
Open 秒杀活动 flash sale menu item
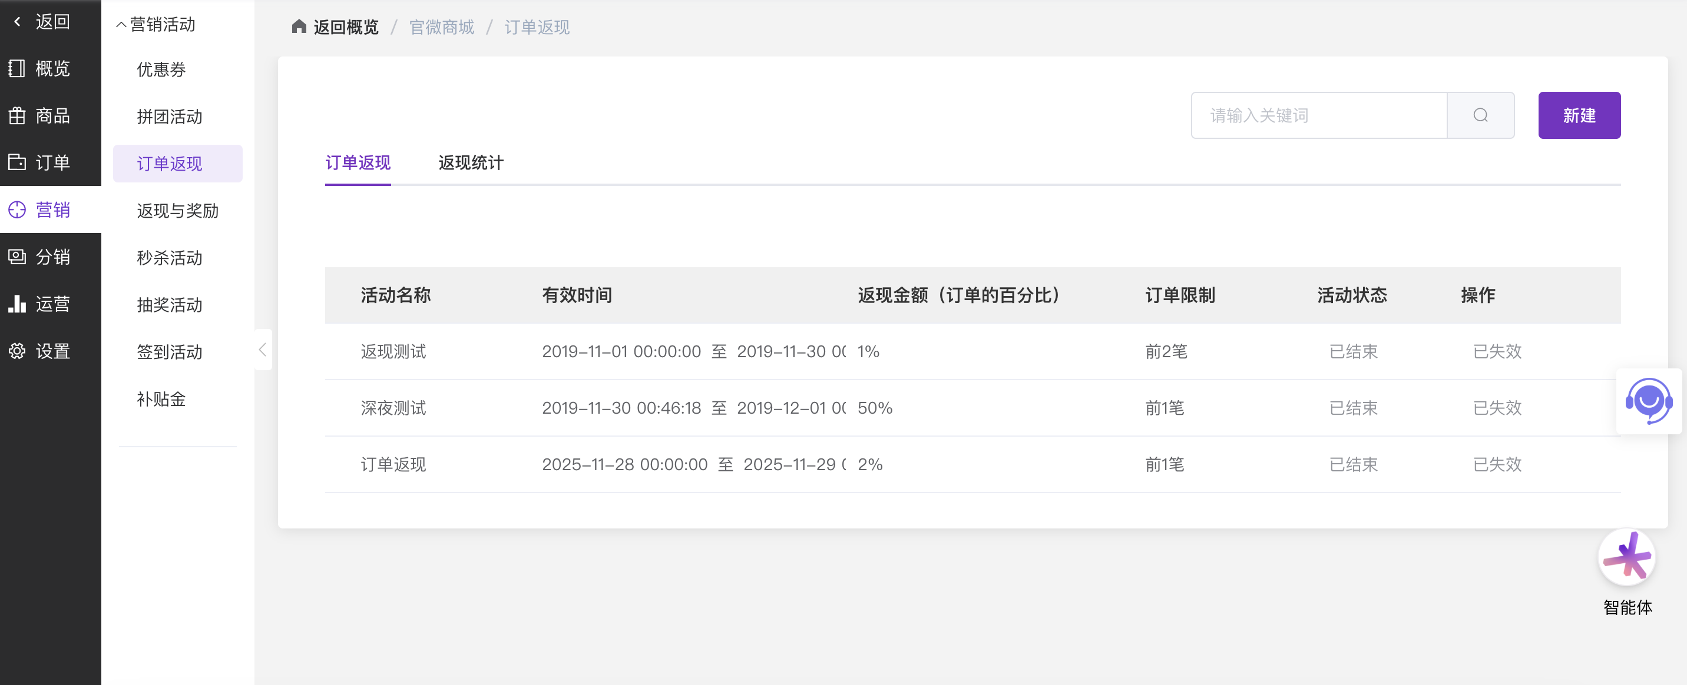pyautogui.click(x=170, y=258)
